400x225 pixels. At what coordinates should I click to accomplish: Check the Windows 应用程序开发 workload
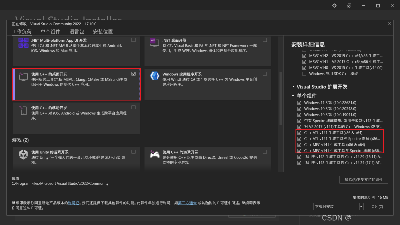pyautogui.click(x=265, y=73)
